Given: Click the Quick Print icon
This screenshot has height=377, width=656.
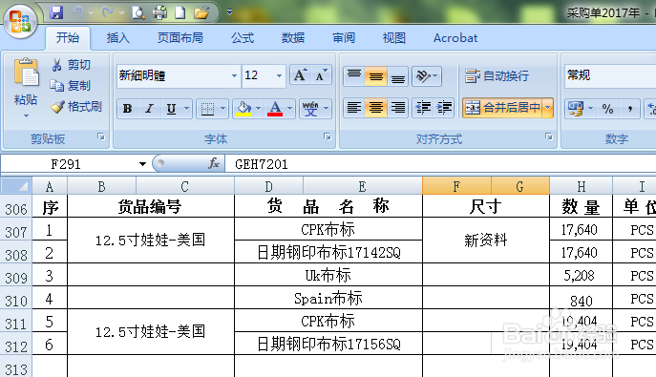Looking at the screenshot, I should [159, 12].
